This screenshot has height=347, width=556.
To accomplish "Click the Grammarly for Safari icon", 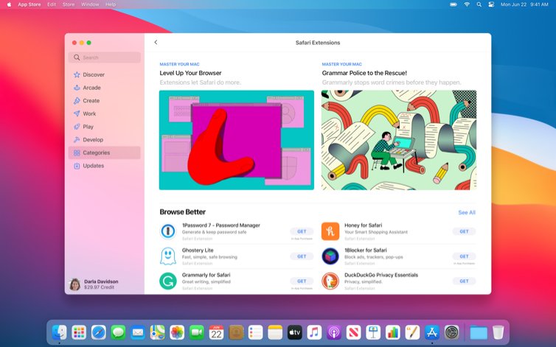I will tap(168, 281).
